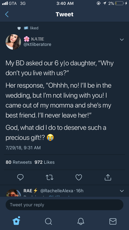
Task: Open the Notifications bell icon
Action: (81, 221)
